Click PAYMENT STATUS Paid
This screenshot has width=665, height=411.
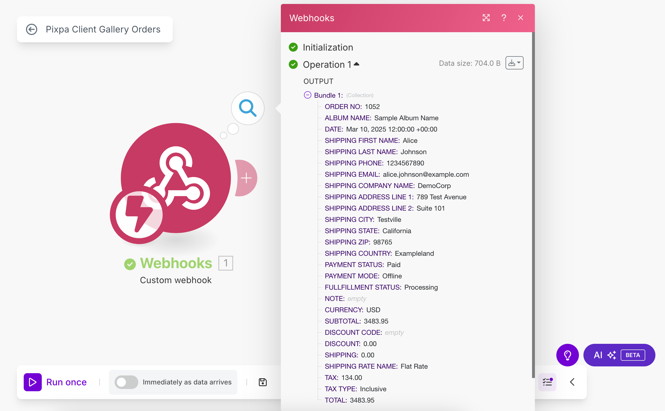363,265
